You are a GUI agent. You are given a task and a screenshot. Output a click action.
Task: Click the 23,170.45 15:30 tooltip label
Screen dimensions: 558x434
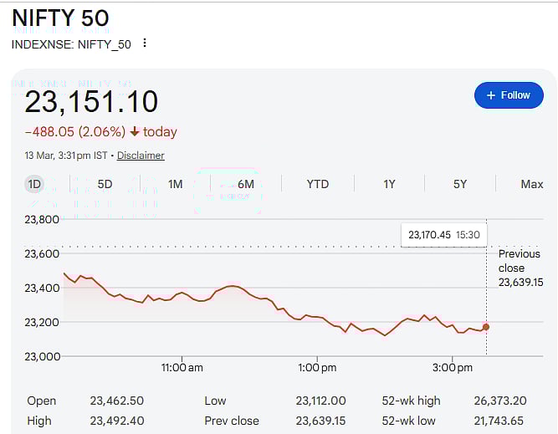point(443,236)
